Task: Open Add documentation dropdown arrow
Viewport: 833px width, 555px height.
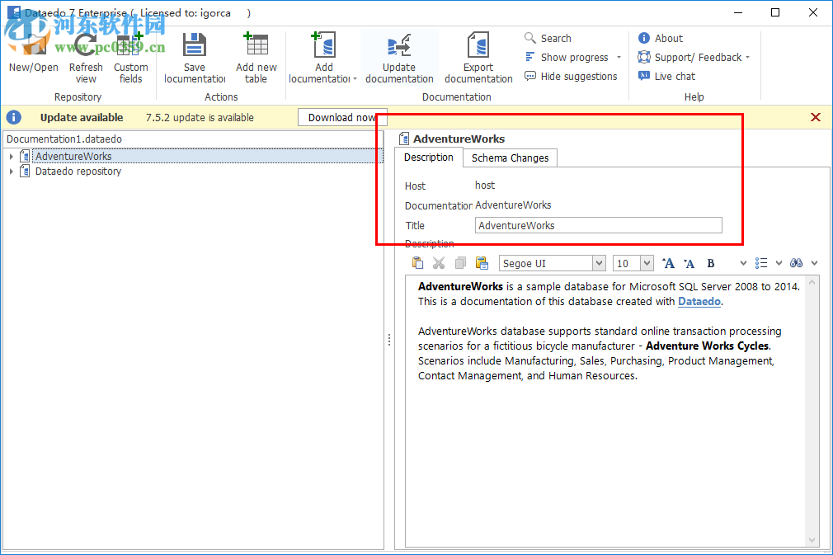Action: click(x=355, y=79)
